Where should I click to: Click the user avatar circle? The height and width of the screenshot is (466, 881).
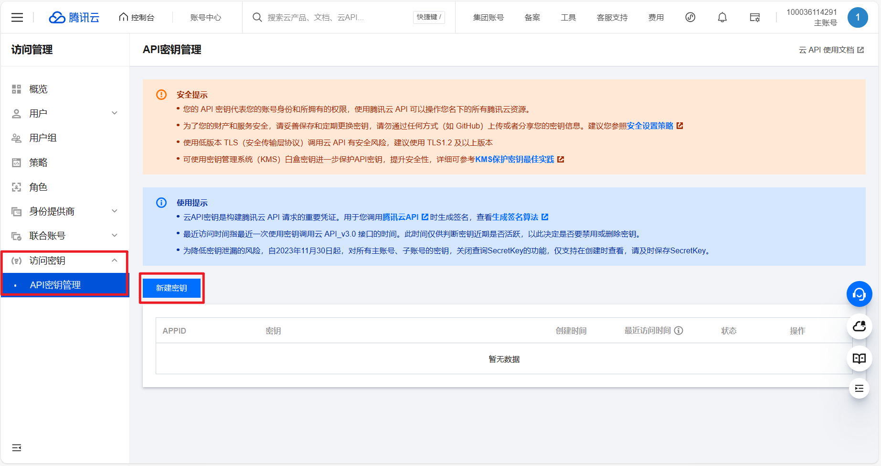858,18
